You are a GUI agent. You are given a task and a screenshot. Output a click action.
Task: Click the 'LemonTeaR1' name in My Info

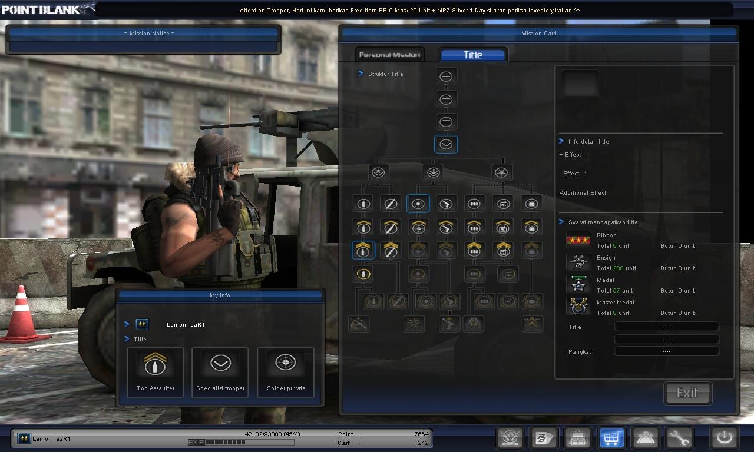pos(186,325)
